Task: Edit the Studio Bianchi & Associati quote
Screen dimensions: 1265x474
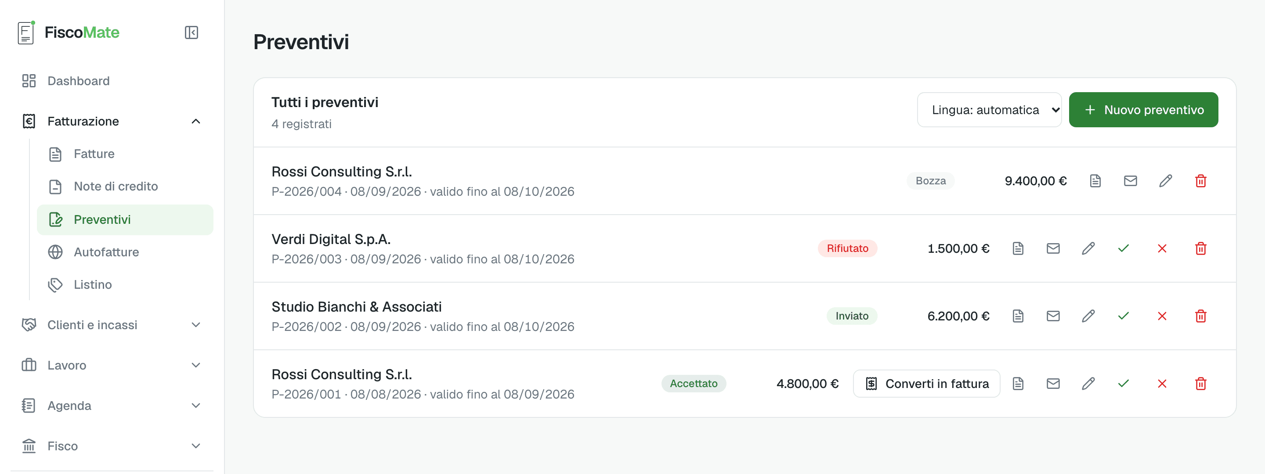Action: pos(1088,316)
